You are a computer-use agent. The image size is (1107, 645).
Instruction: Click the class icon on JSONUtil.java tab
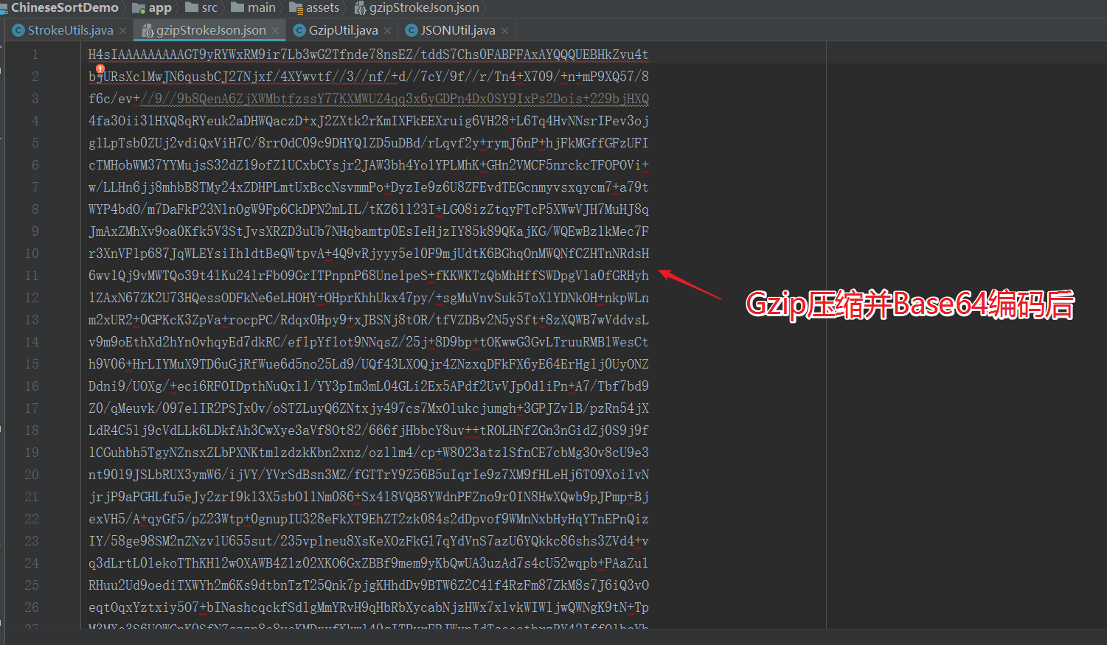pyautogui.click(x=412, y=30)
